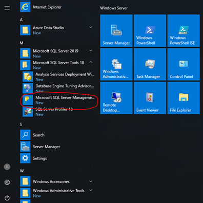Expand the Microsoft SQL Server 2019 chevron
The width and height of the screenshot is (203, 203).
coord(91,50)
